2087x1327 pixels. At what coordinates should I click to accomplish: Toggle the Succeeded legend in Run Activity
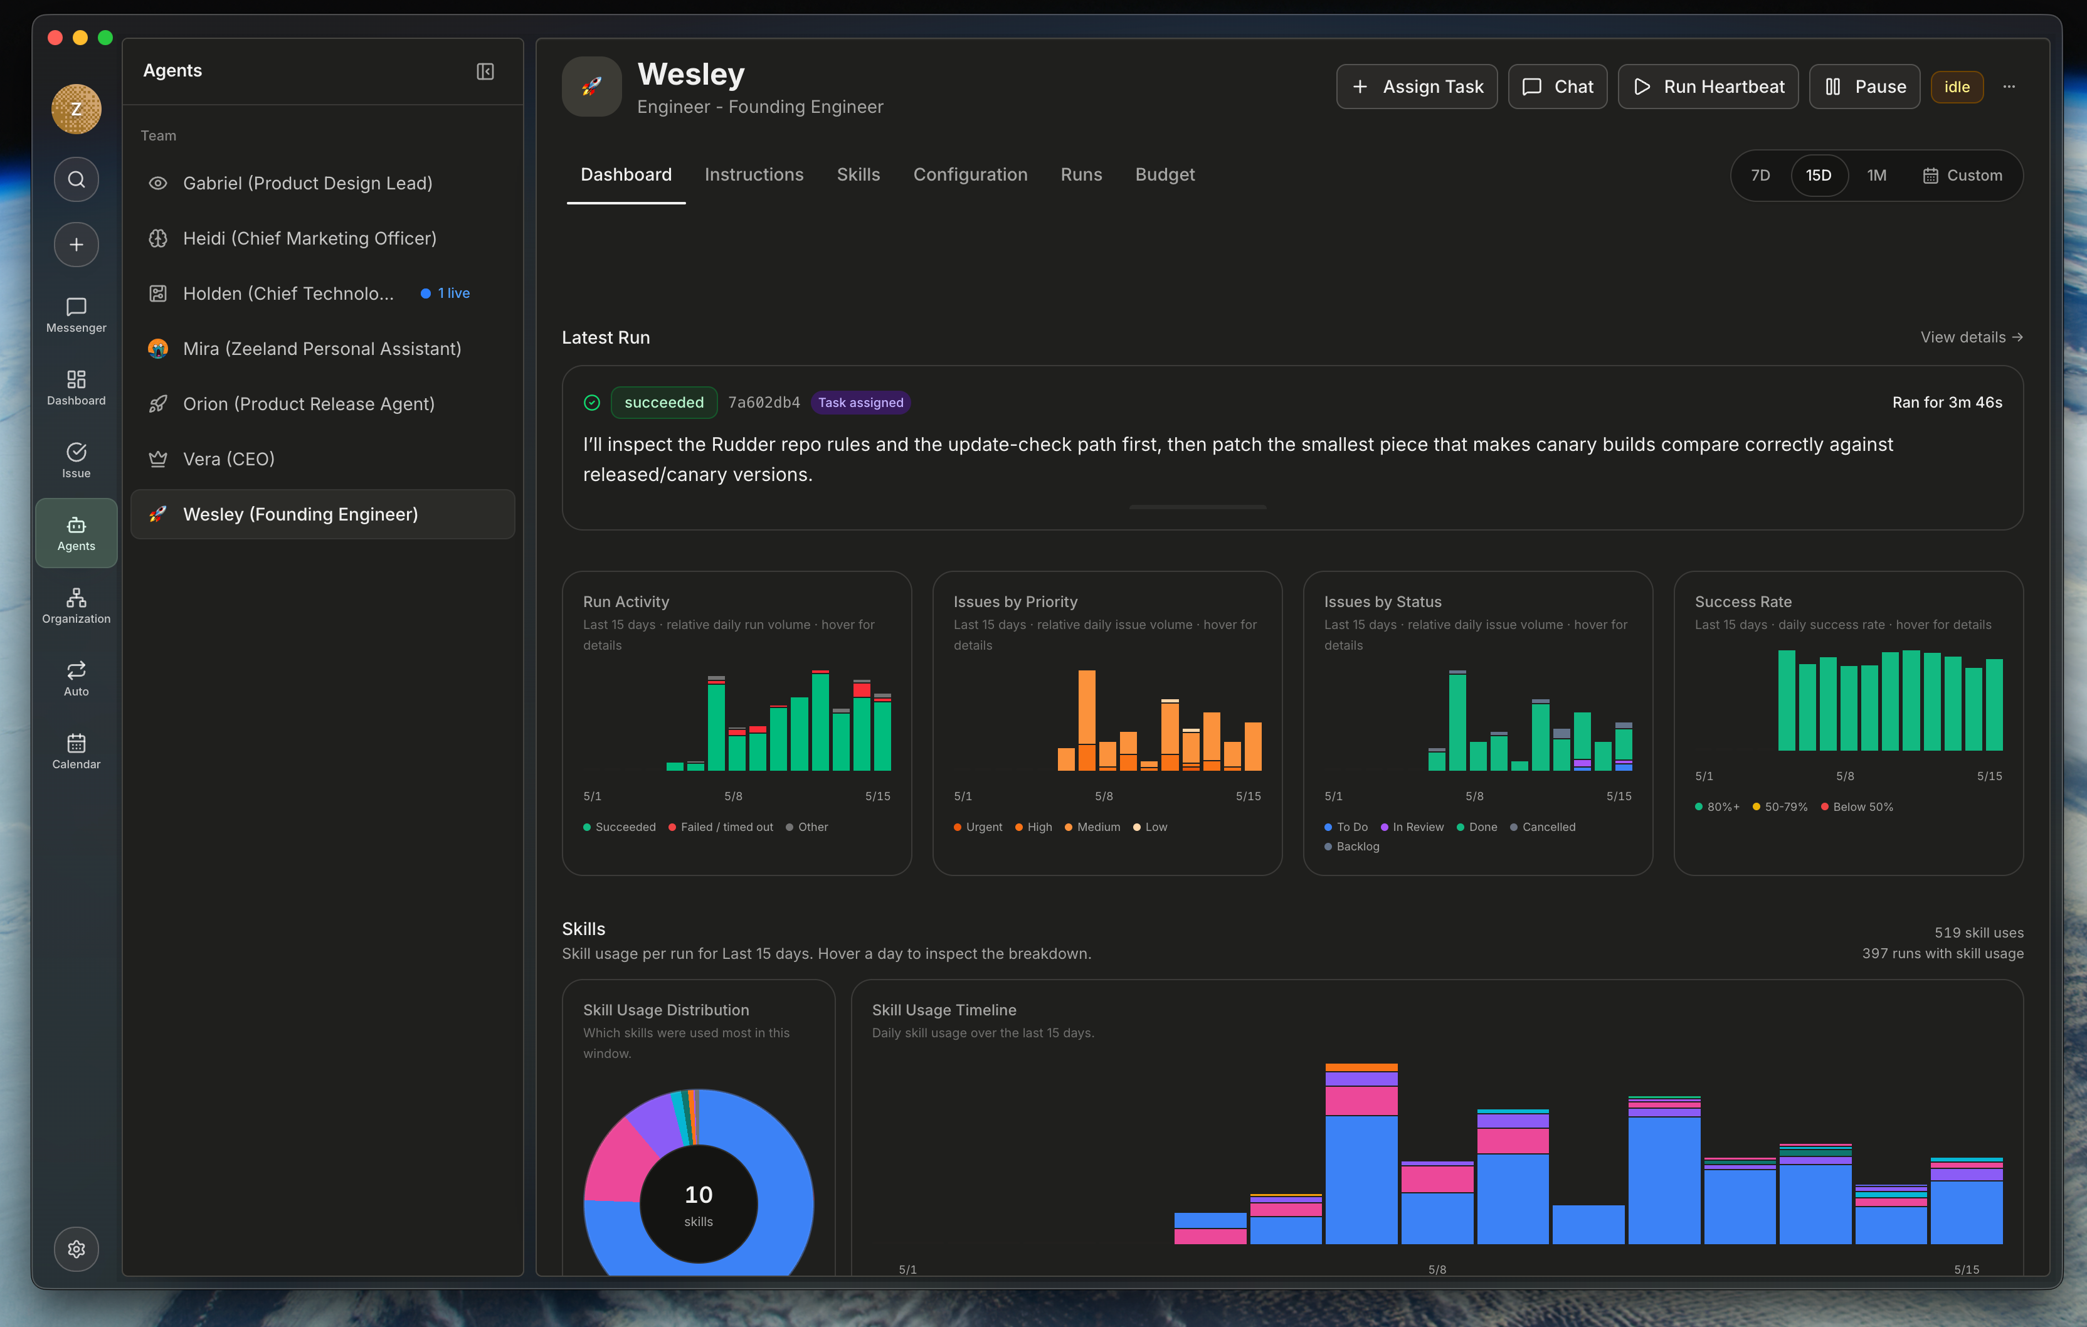pos(619,827)
